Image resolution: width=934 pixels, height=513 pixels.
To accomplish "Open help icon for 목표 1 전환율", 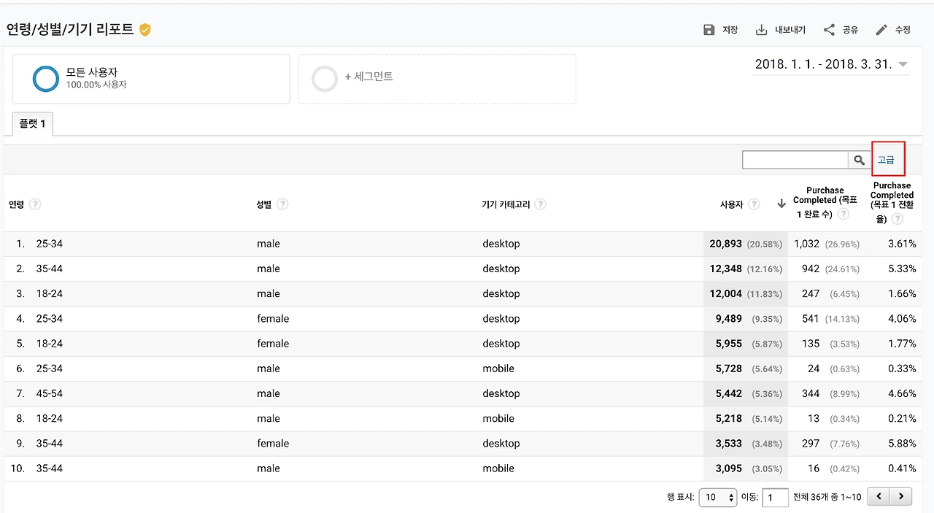I will pyautogui.click(x=897, y=219).
